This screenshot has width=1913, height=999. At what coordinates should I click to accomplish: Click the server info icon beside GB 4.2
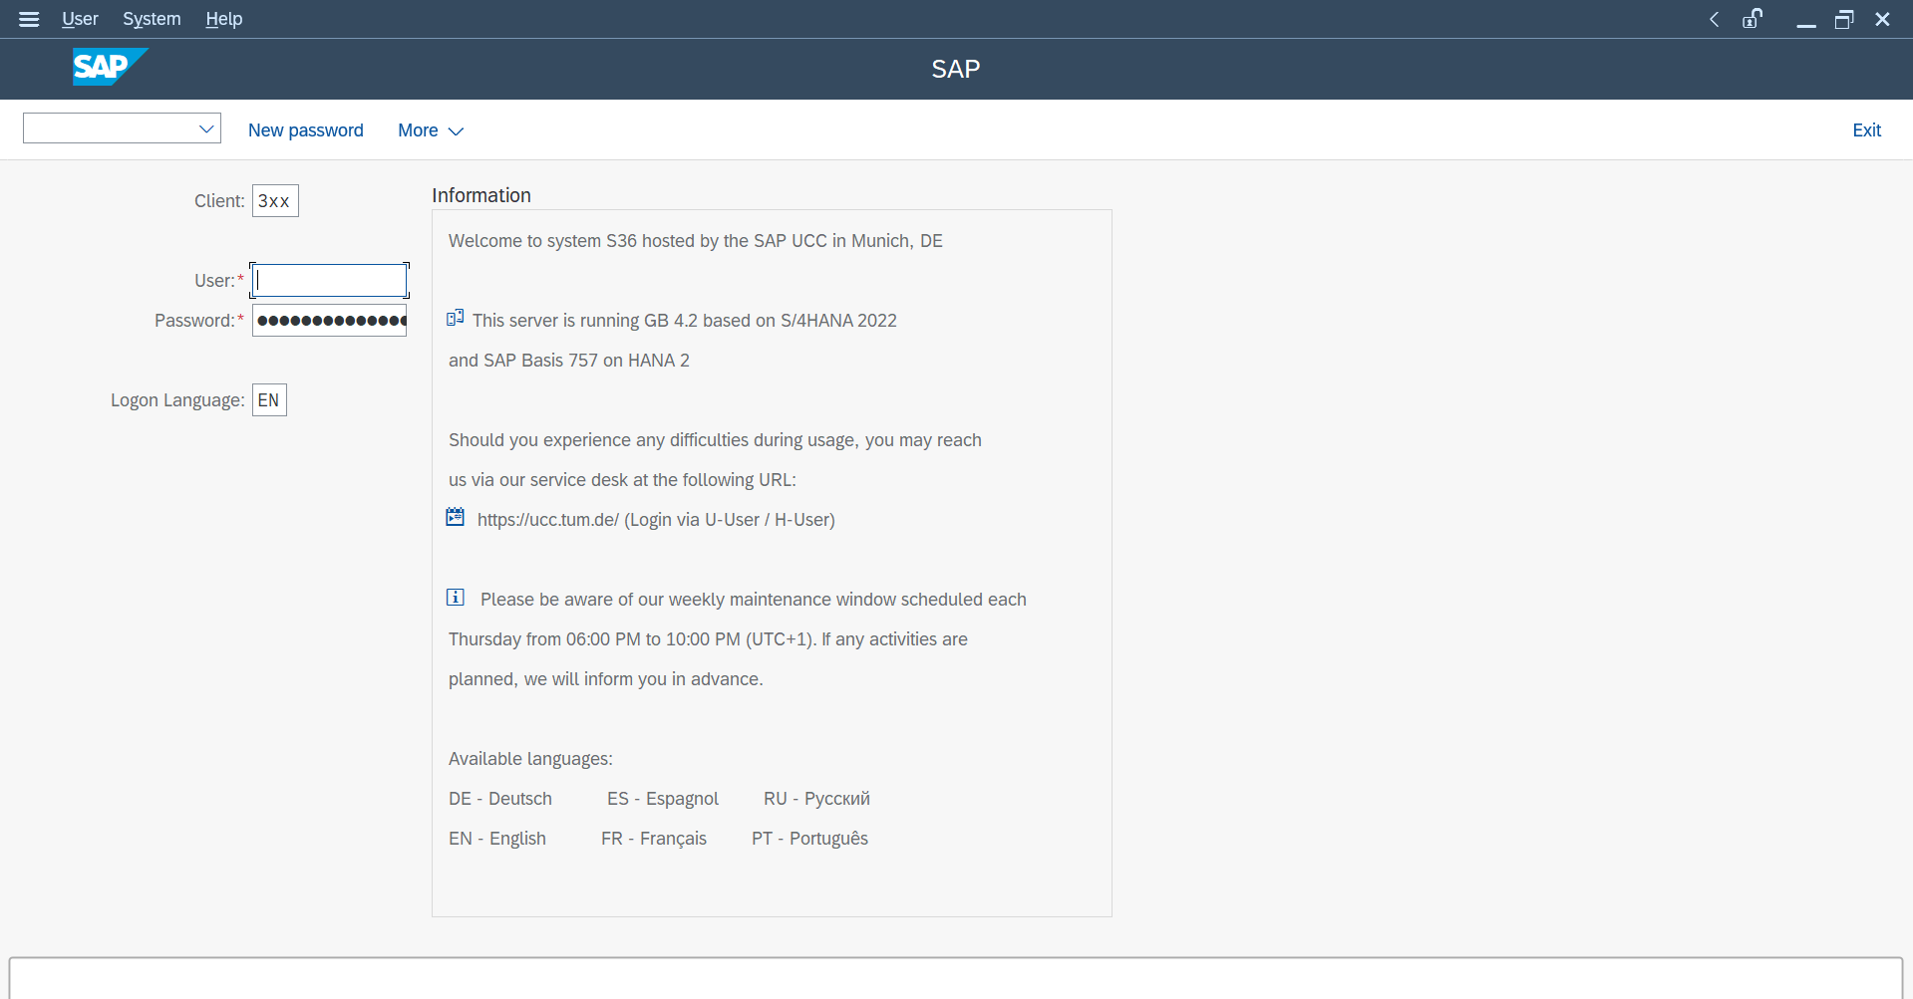(455, 319)
